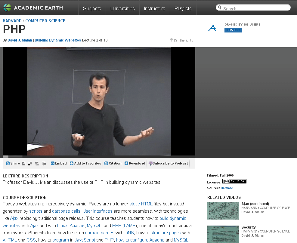297x243 pixels.
Task: Seek in the video progress bar
Action: 99,157
